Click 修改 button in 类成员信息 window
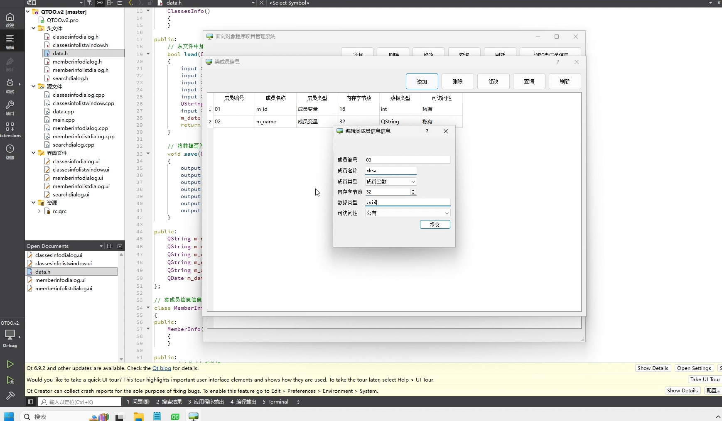 click(494, 81)
